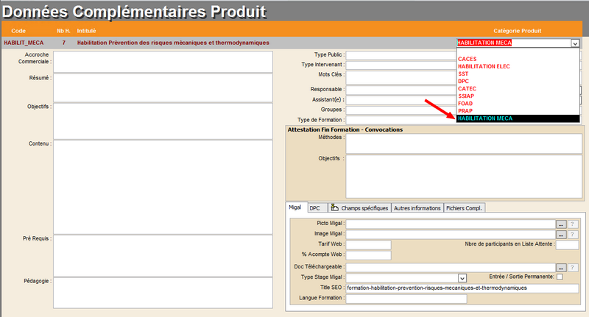The width and height of the screenshot is (589, 317).
Task: Choose CACES from the category list
Action: [x=468, y=59]
